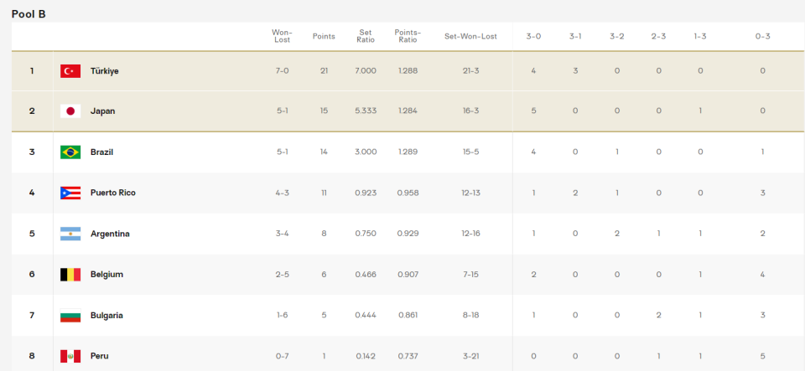Open the Japan team name link

tap(102, 111)
